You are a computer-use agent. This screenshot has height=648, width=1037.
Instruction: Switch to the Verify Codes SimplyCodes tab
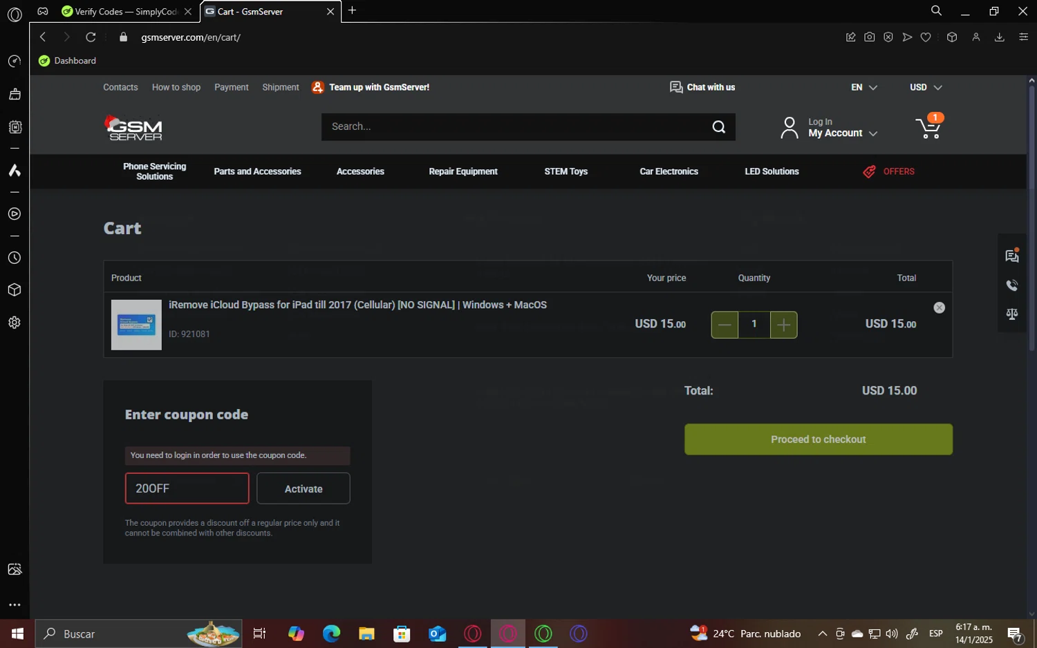coord(125,11)
